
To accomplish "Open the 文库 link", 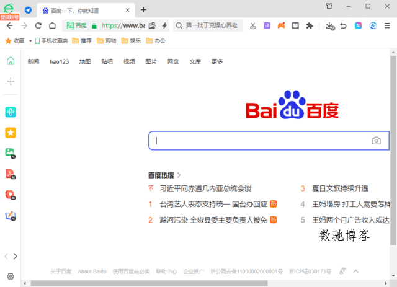I will point(195,61).
